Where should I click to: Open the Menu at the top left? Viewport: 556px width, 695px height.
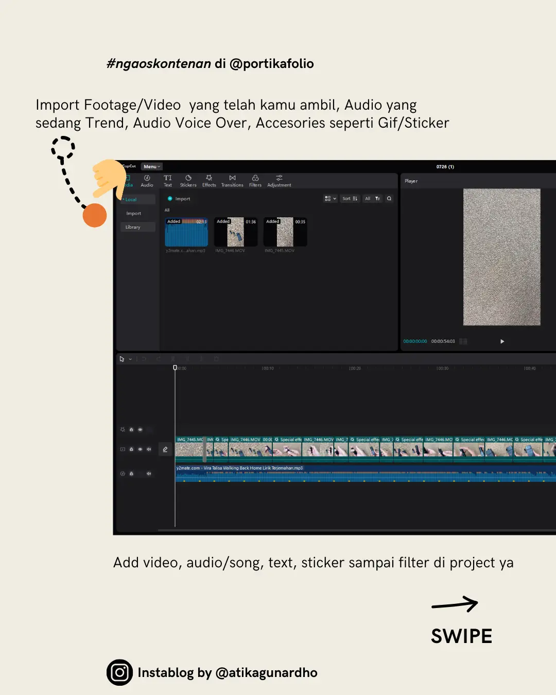pyautogui.click(x=151, y=166)
